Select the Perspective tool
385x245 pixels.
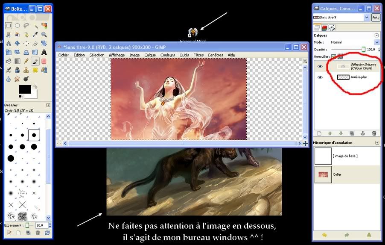26,52
